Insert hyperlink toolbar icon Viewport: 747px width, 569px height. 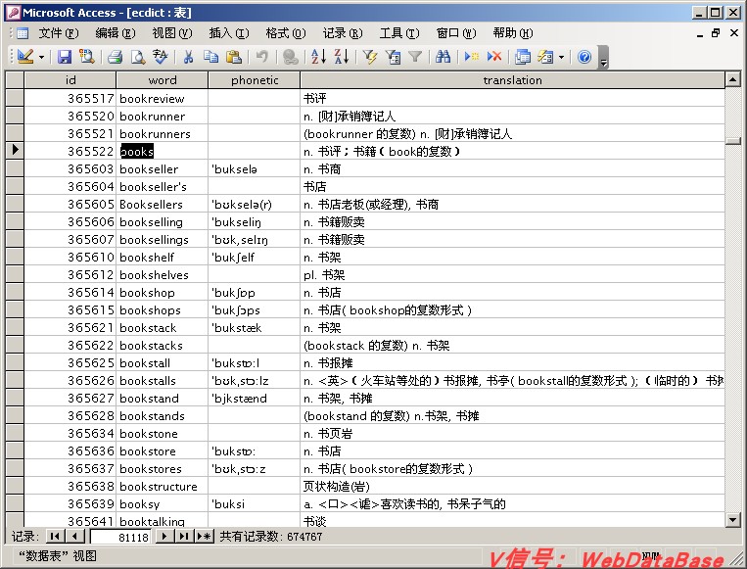coord(290,57)
